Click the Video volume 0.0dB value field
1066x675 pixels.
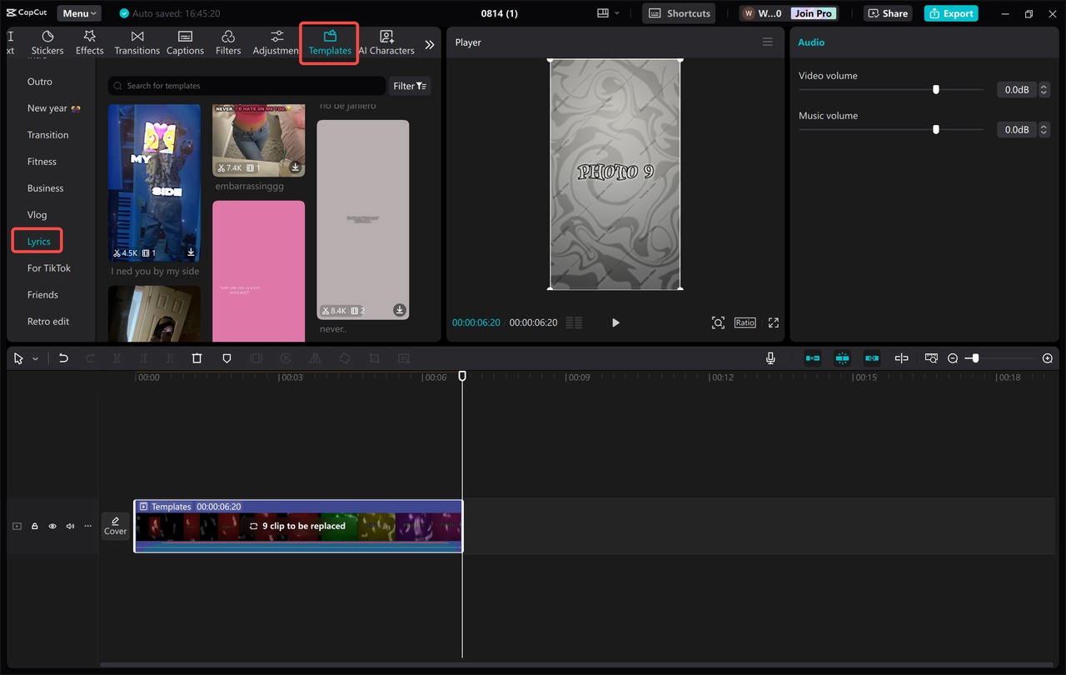(1017, 89)
